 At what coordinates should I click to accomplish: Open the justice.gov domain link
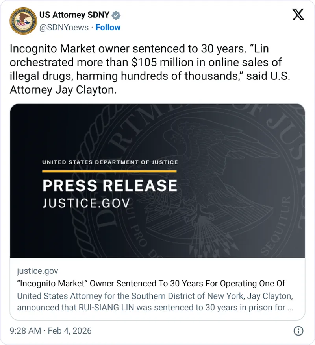tap(37, 271)
